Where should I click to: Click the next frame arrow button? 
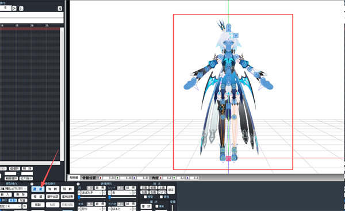(14, 9)
